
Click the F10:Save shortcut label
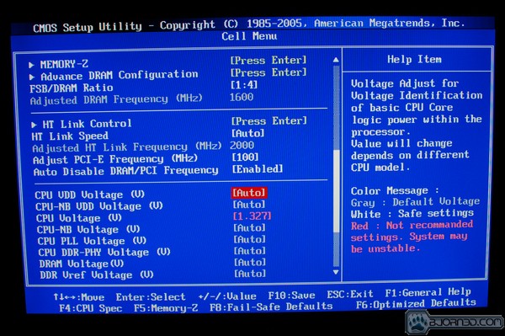click(x=292, y=296)
